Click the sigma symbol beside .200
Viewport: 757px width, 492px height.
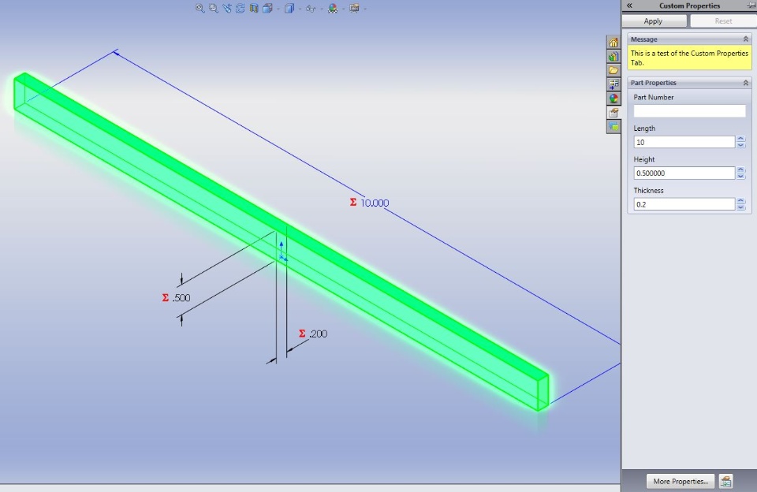pos(302,334)
